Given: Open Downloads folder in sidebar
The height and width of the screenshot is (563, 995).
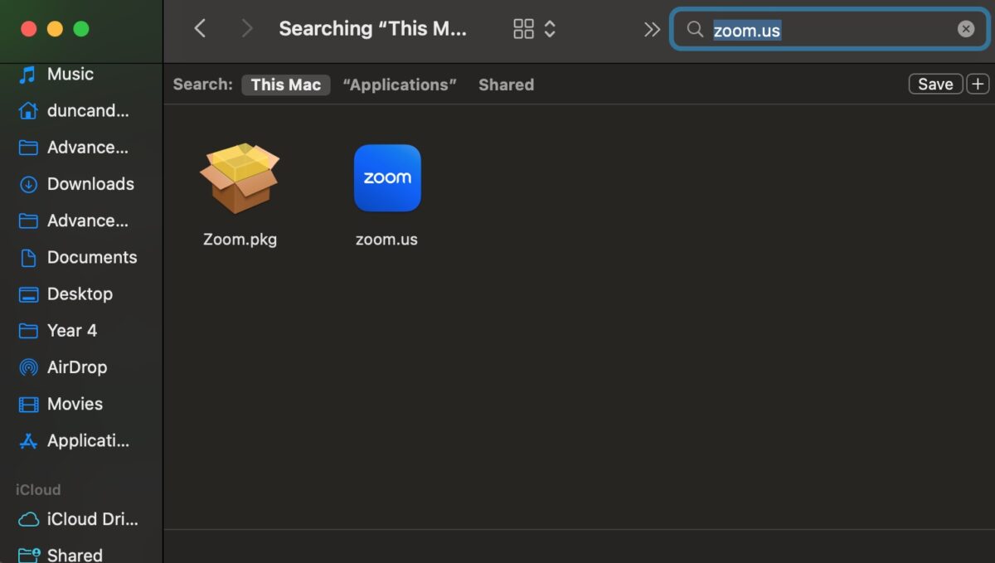Looking at the screenshot, I should [90, 184].
